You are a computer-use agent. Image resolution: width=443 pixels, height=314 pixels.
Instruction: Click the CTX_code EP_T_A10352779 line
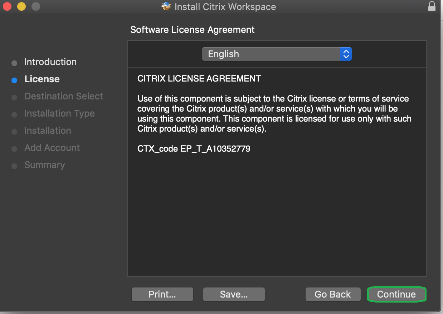(x=194, y=149)
